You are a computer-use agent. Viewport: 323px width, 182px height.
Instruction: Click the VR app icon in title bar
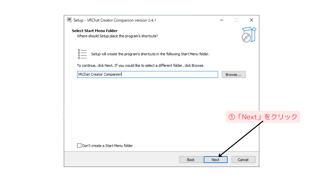pos(69,20)
